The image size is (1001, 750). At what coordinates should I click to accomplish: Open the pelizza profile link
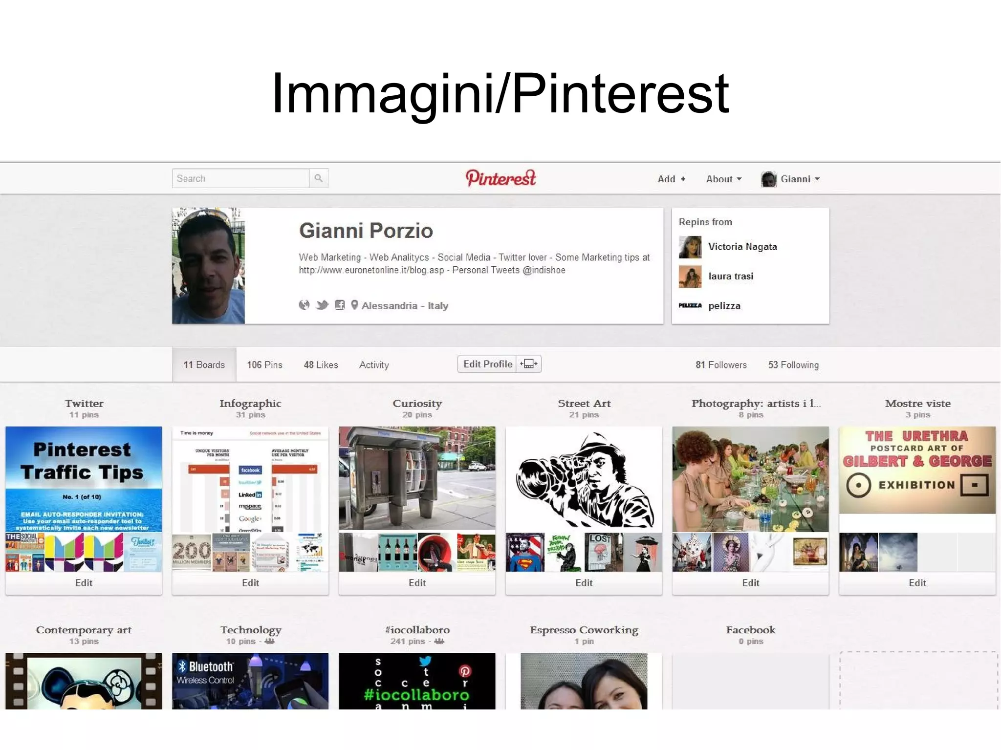[724, 306]
